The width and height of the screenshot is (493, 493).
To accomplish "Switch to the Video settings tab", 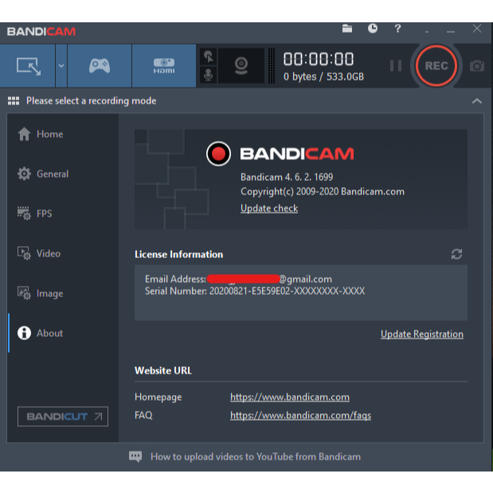I will tap(48, 253).
